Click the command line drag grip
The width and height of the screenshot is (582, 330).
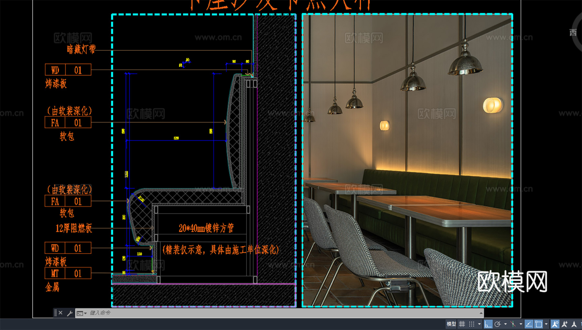point(55,313)
